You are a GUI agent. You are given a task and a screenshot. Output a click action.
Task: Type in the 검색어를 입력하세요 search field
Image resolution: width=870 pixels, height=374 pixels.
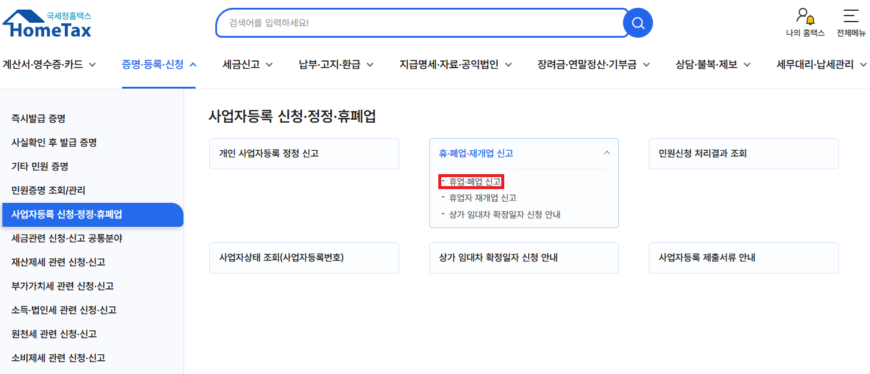coord(420,23)
